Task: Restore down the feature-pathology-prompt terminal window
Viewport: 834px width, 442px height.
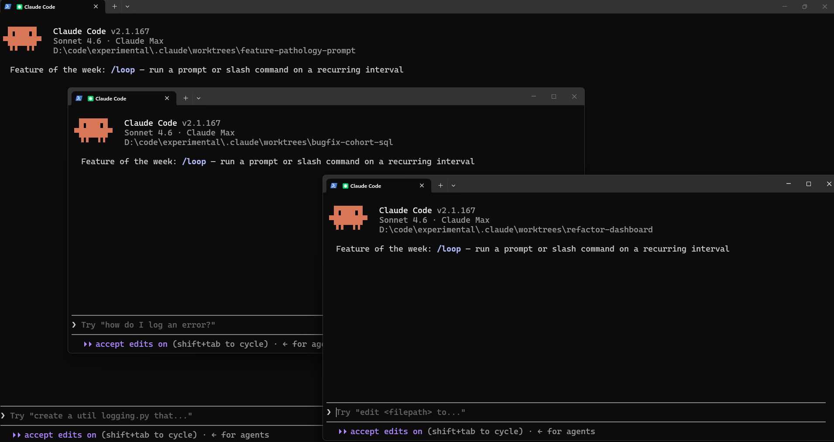Action: click(805, 7)
